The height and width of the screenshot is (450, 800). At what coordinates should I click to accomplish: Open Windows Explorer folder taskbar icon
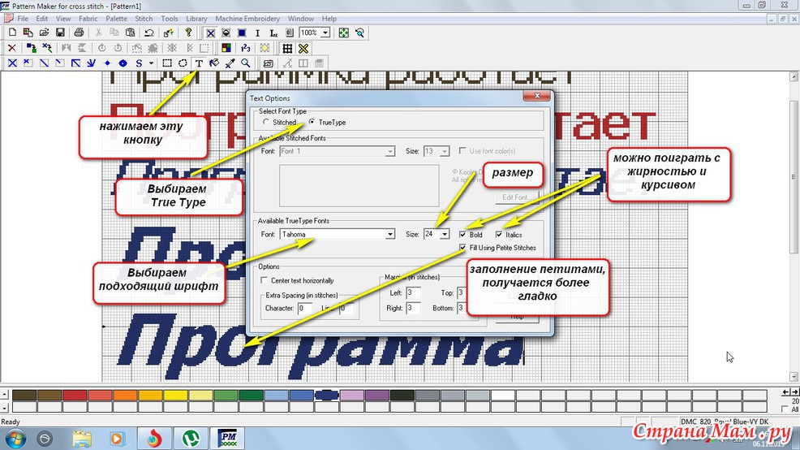(x=82, y=439)
